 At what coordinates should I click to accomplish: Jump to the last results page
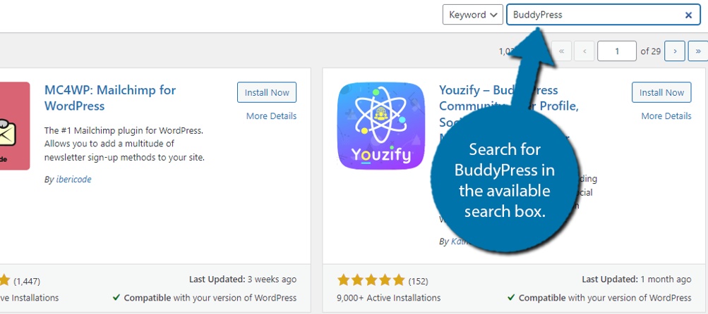coord(698,51)
